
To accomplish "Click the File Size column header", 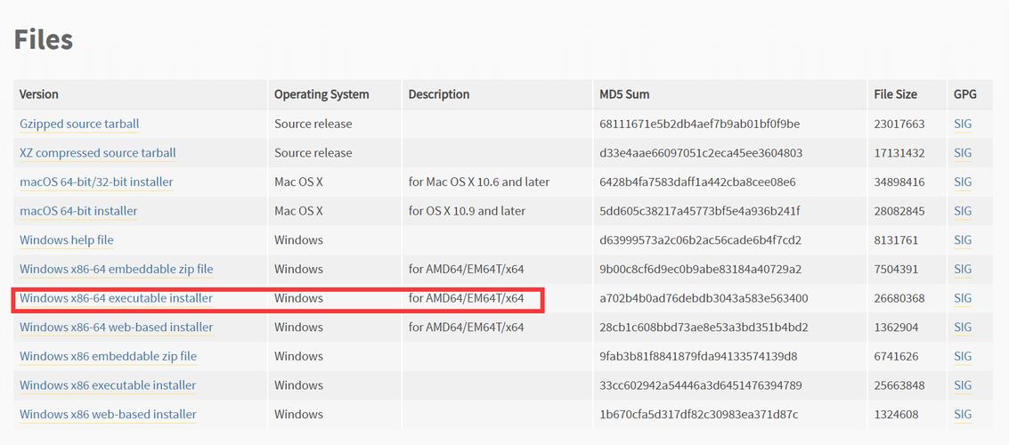I will pyautogui.click(x=895, y=94).
